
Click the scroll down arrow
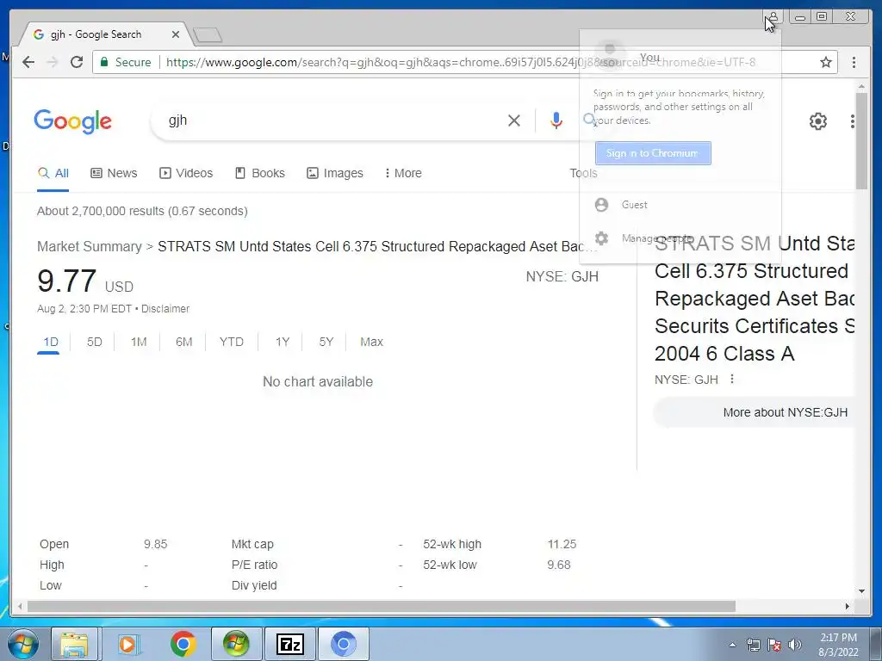[861, 591]
